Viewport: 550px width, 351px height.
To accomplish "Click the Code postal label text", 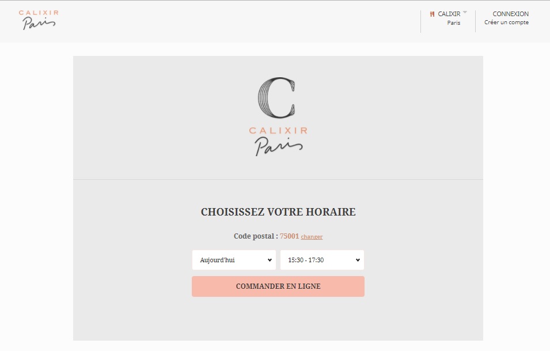I will (x=256, y=236).
